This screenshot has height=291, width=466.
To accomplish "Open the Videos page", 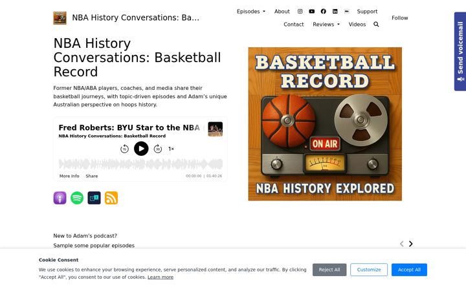I will pyautogui.click(x=357, y=25).
